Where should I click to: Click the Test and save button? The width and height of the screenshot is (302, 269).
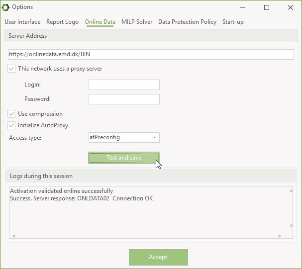coord(124,158)
